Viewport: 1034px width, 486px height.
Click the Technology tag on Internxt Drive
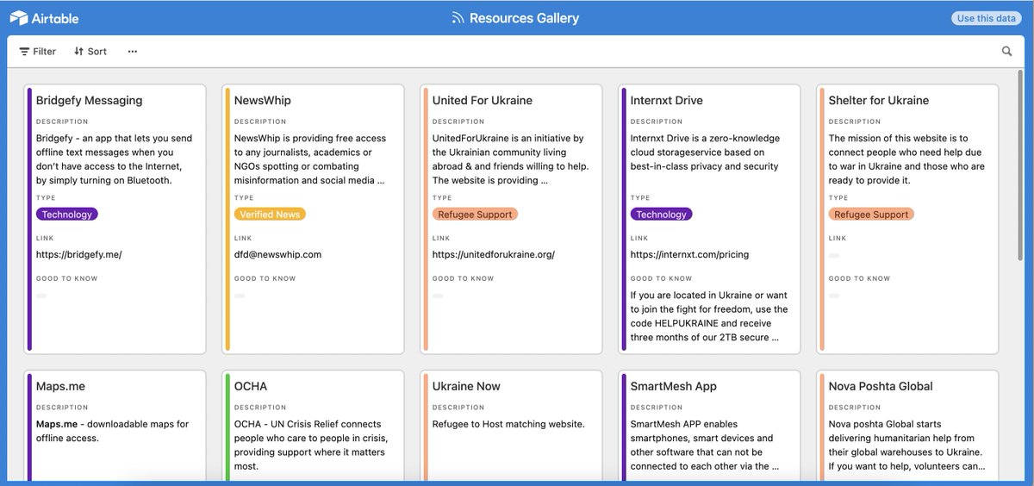pyautogui.click(x=662, y=215)
